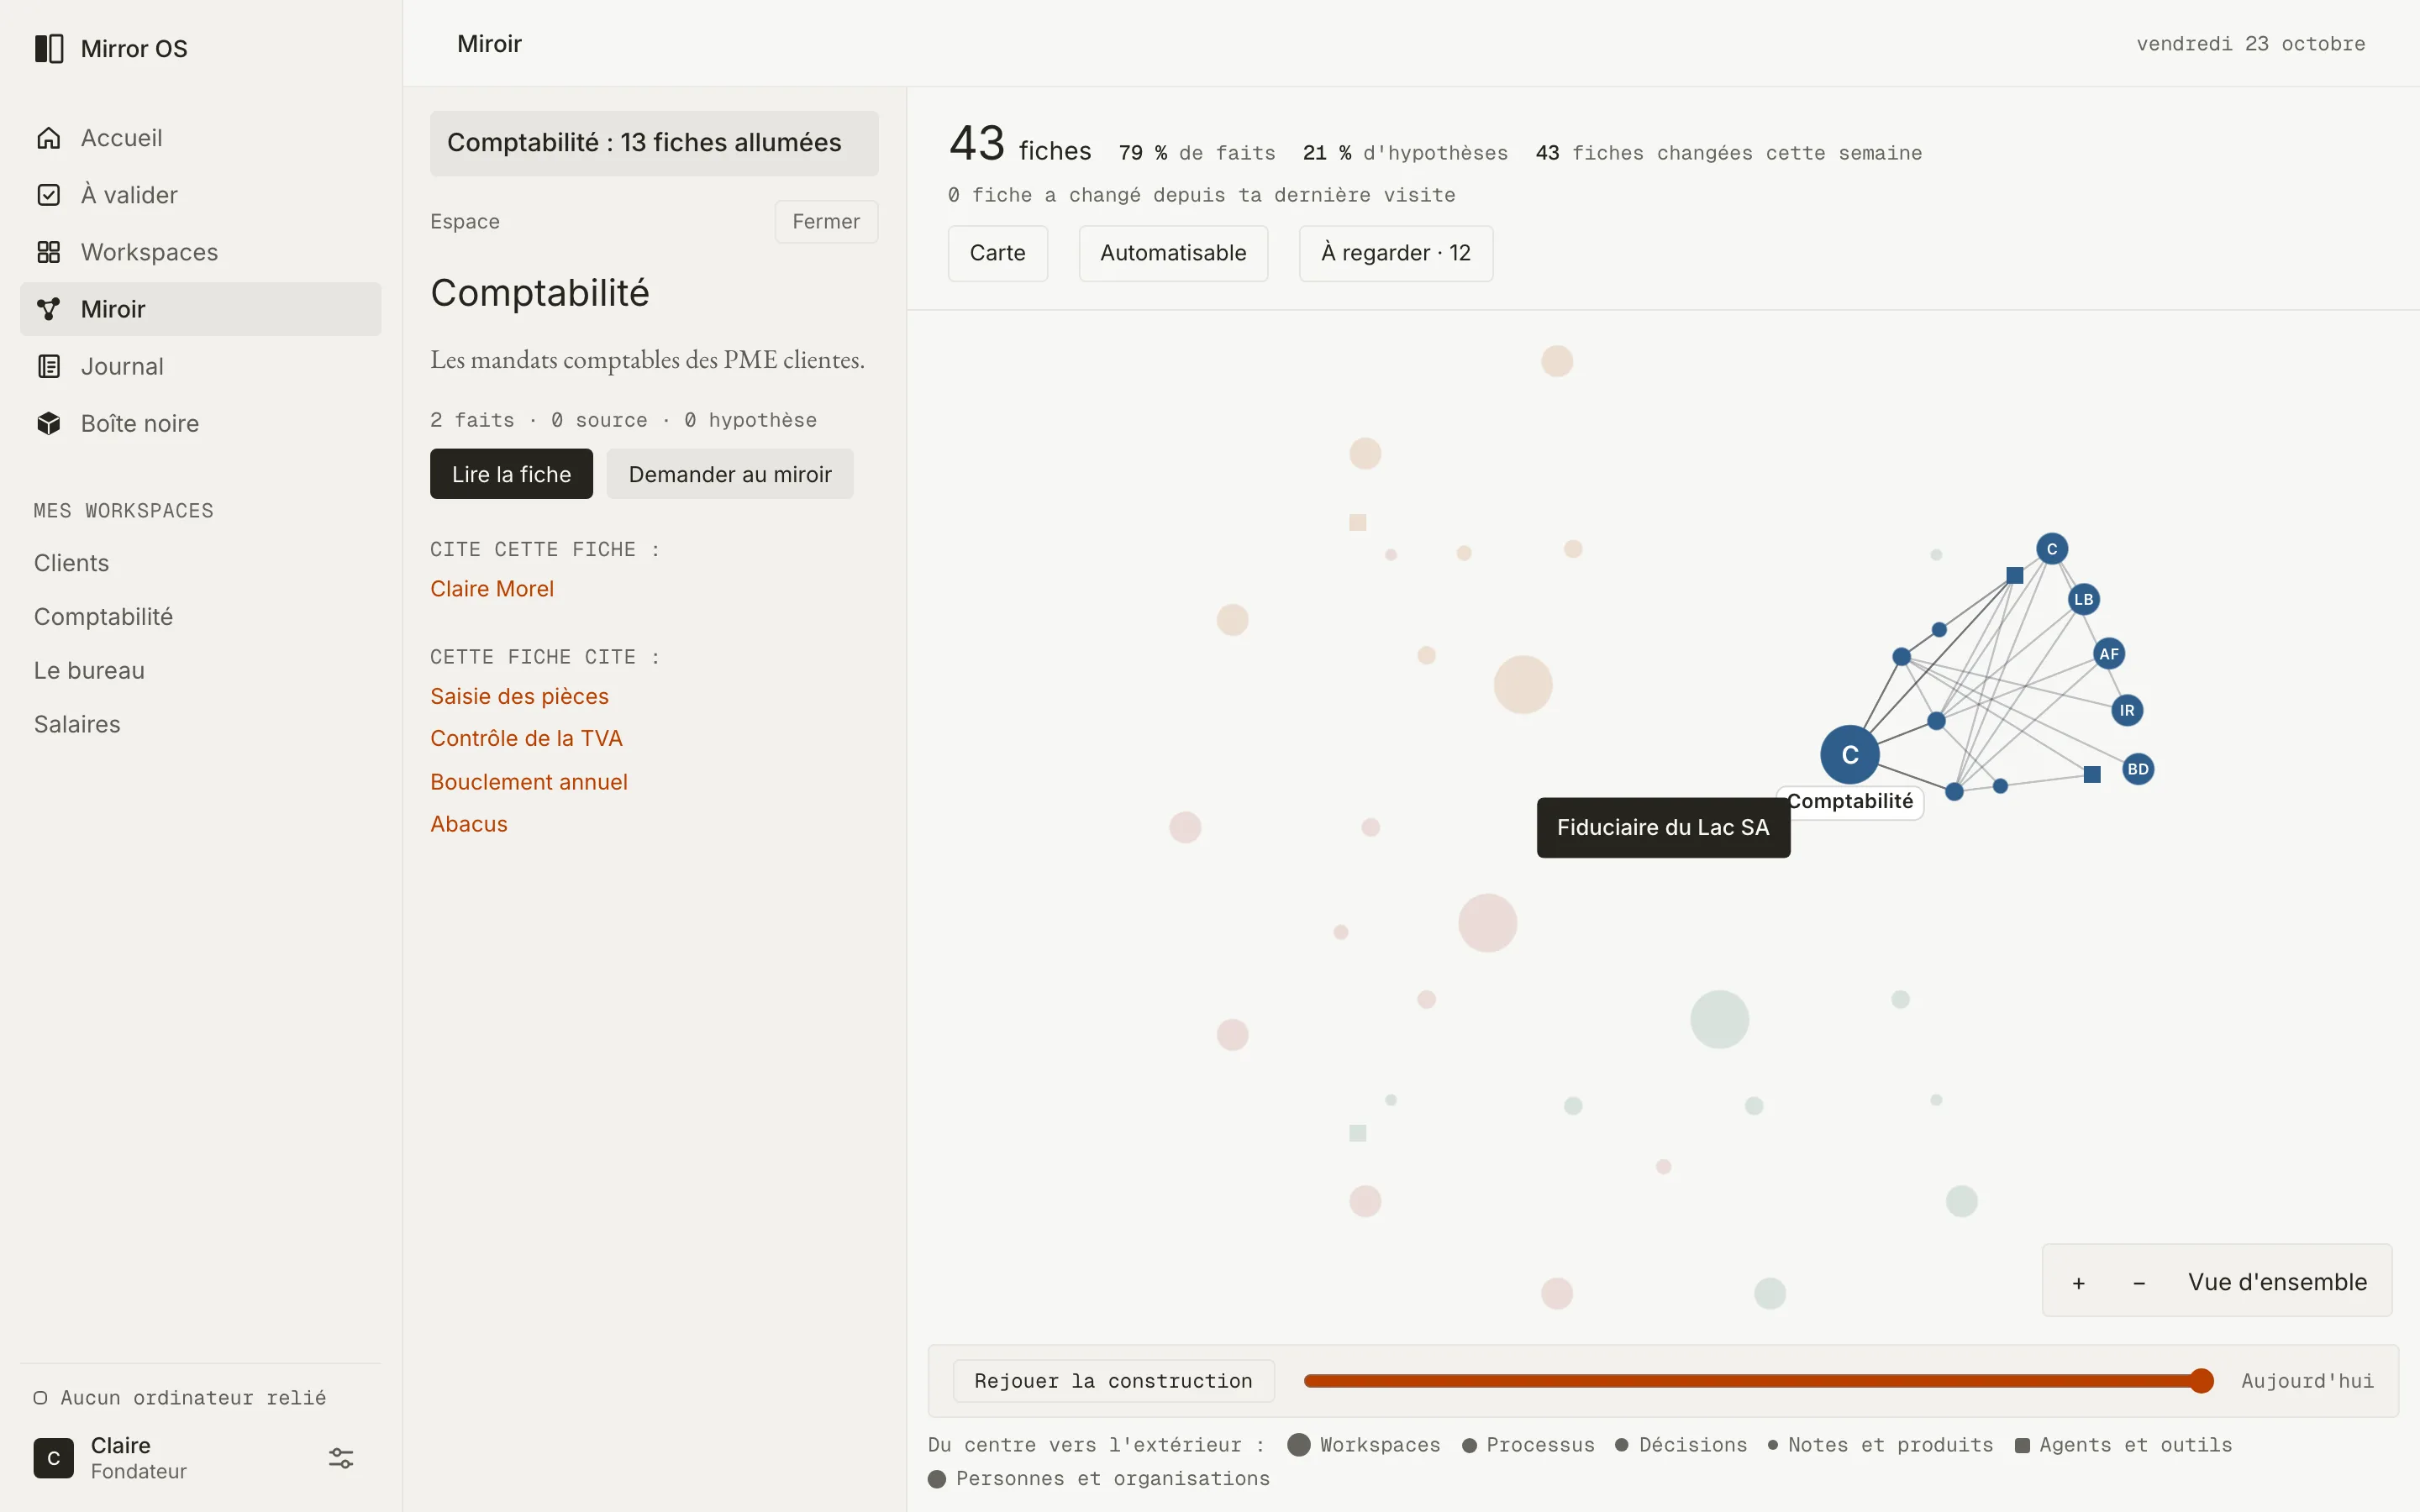Open Saisie des pièces link

[519, 696]
